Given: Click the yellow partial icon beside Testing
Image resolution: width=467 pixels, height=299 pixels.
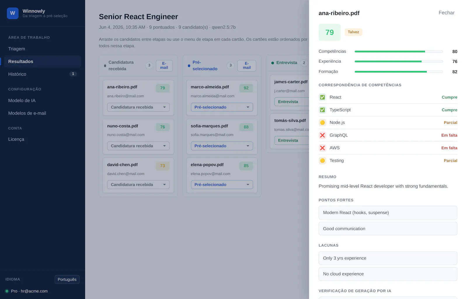Looking at the screenshot, I should [x=322, y=160].
